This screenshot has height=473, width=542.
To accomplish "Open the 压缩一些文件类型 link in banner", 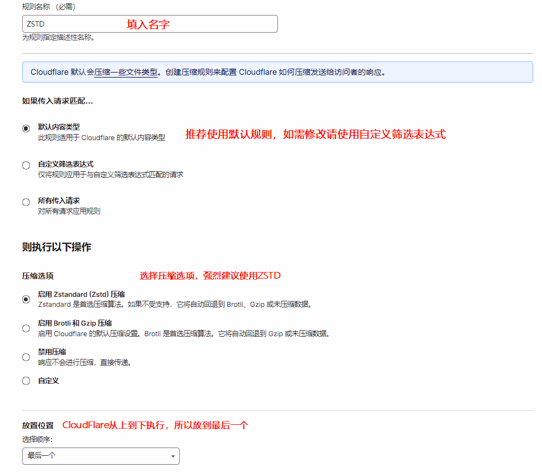I will click(125, 72).
